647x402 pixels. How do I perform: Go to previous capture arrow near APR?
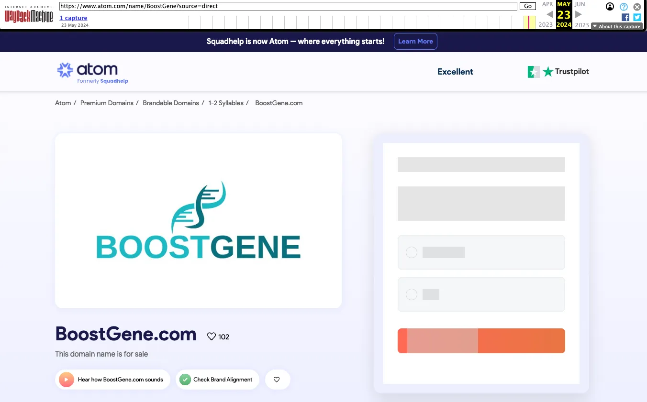coord(550,14)
